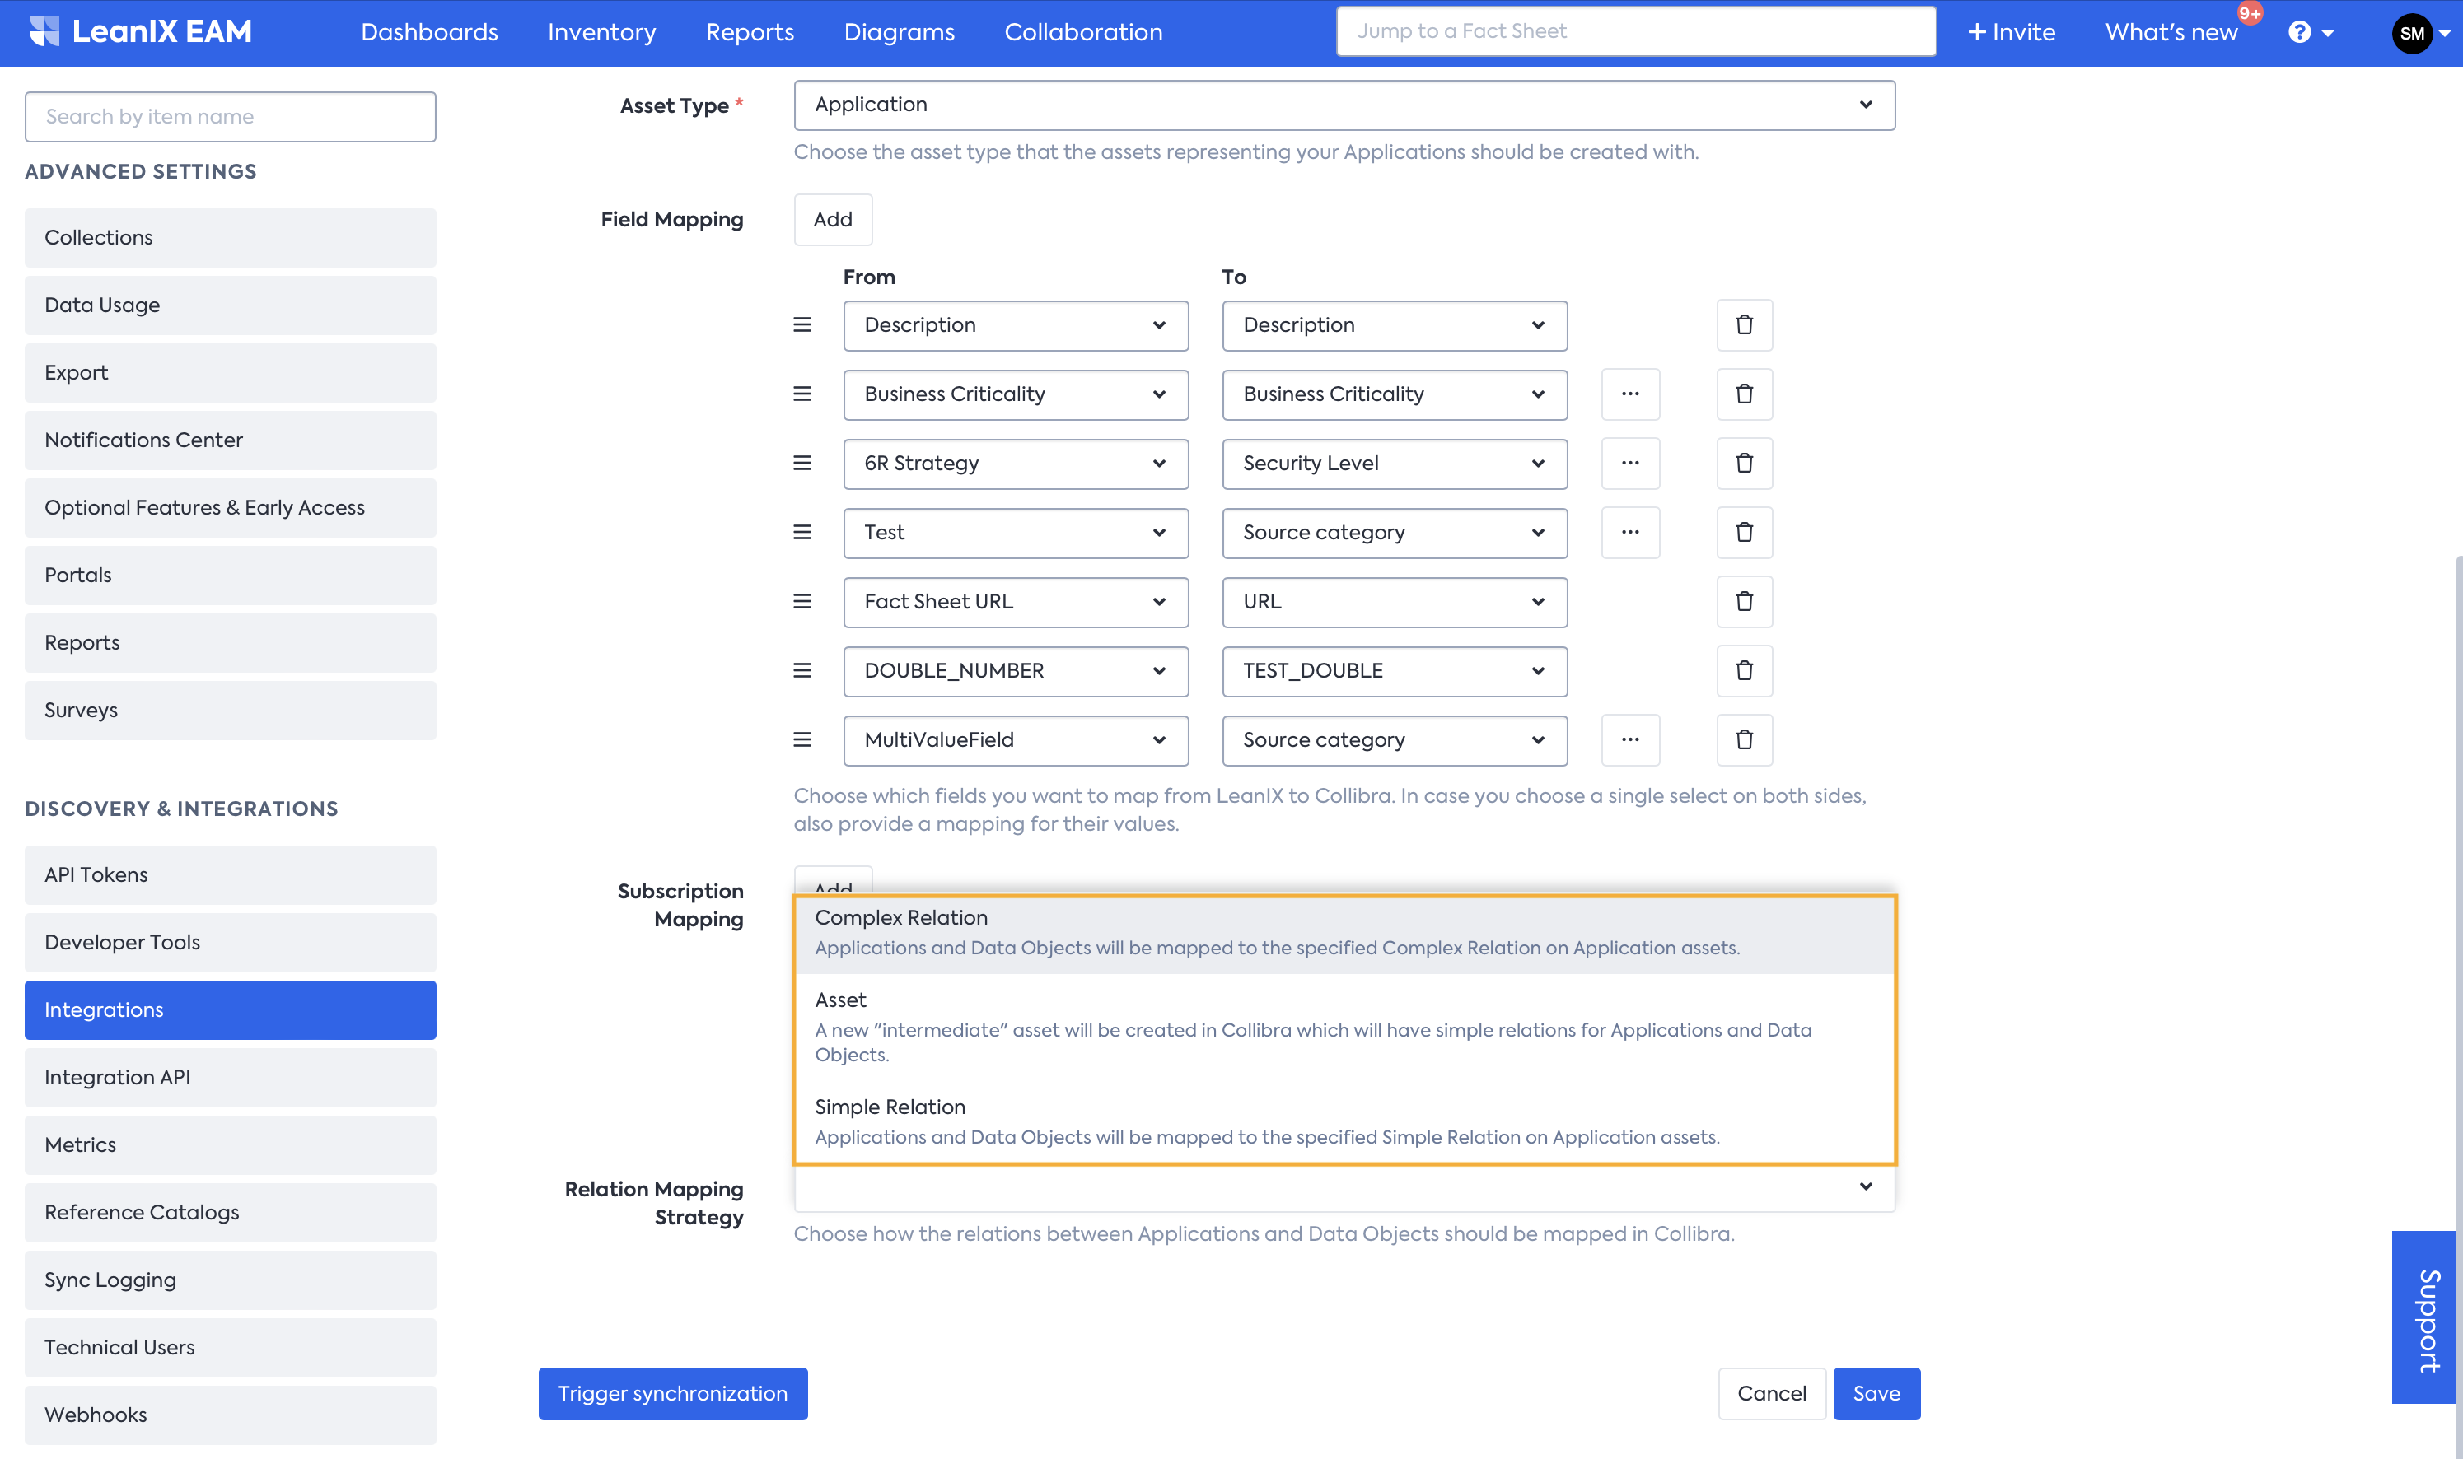The height and width of the screenshot is (1459, 2463).
Task: Open the Test source field dropdown
Action: [1015, 533]
